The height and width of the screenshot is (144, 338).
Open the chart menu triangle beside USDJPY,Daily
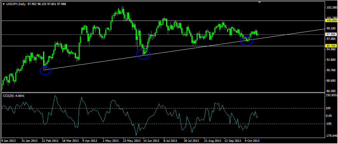click(3, 4)
